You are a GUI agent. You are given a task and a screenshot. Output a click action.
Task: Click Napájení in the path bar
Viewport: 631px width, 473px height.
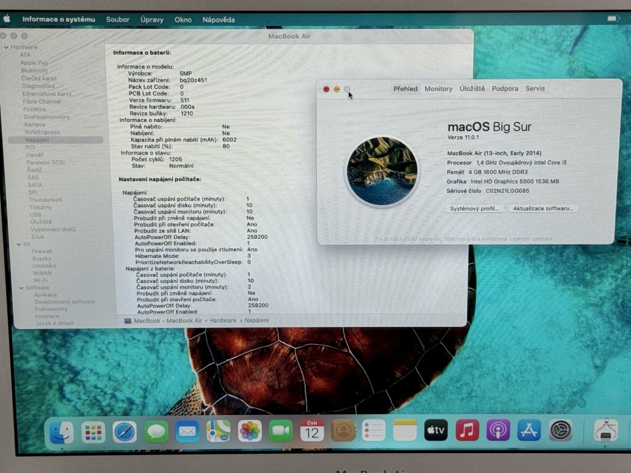click(256, 320)
